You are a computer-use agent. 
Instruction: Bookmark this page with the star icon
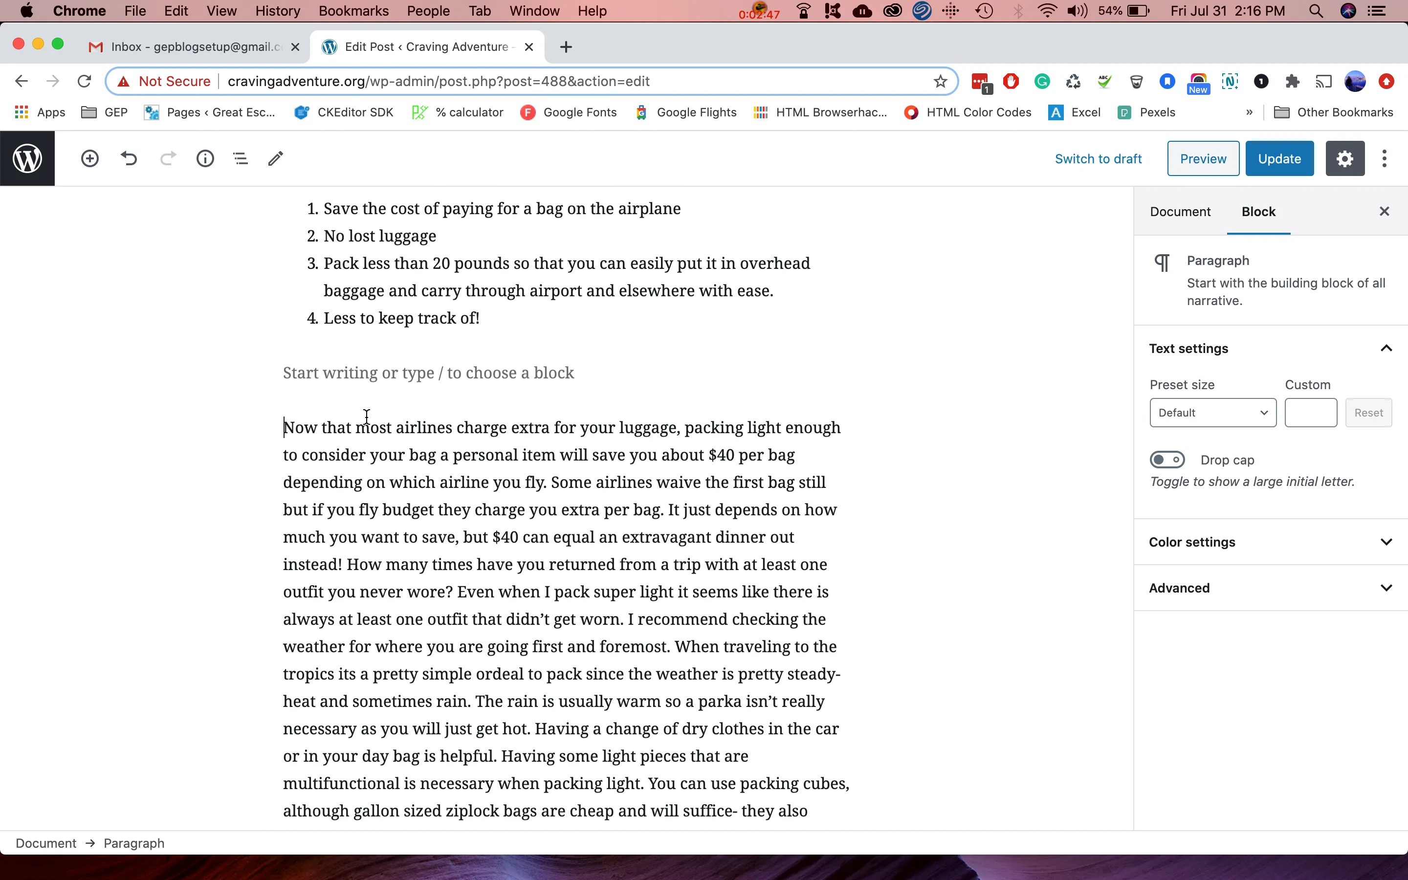point(940,82)
